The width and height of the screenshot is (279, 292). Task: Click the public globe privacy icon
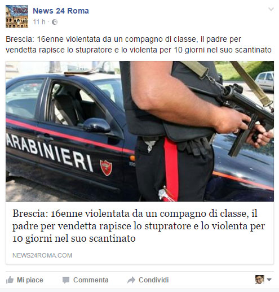point(55,22)
